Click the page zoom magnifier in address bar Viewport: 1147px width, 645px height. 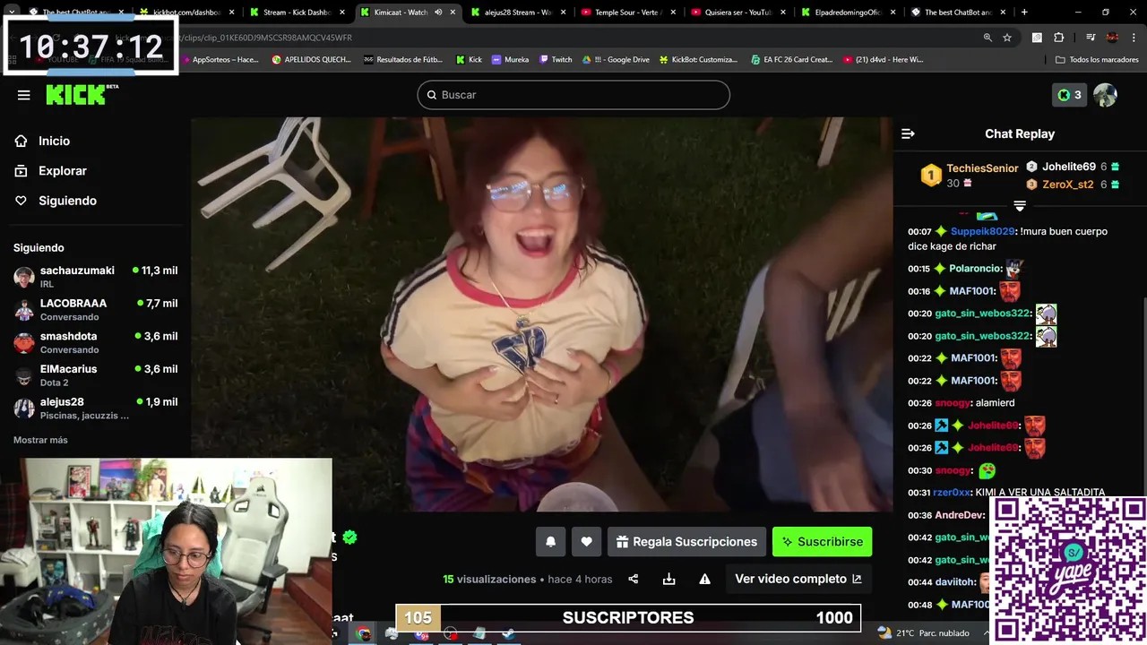(x=987, y=38)
